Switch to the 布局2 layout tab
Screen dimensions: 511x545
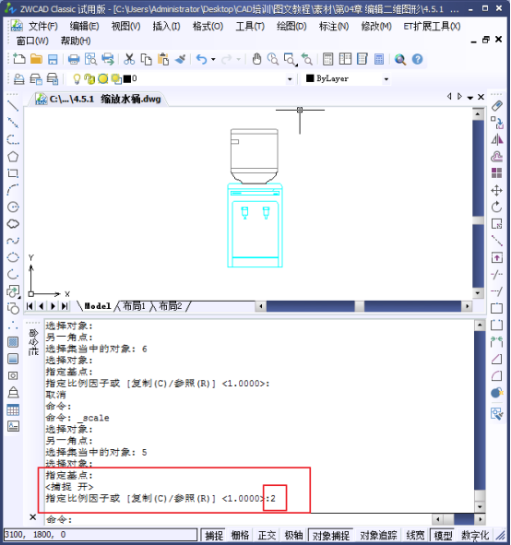point(171,306)
